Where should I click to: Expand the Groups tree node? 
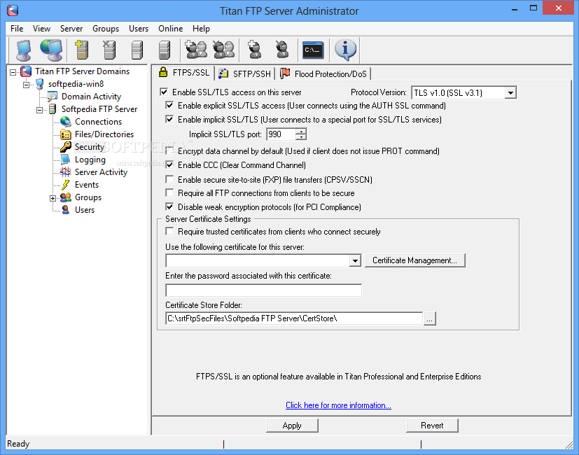tap(53, 198)
